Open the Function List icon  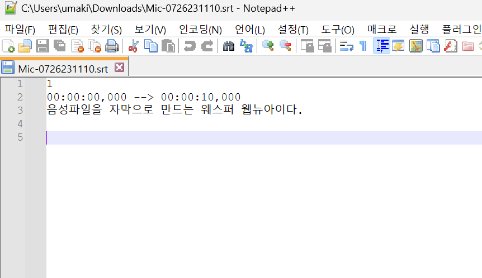450,46
